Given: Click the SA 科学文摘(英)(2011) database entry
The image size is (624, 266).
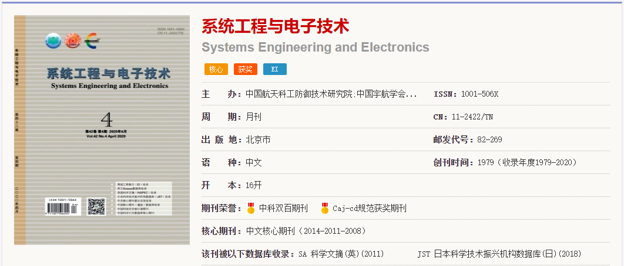Looking at the screenshot, I should tap(341, 254).
